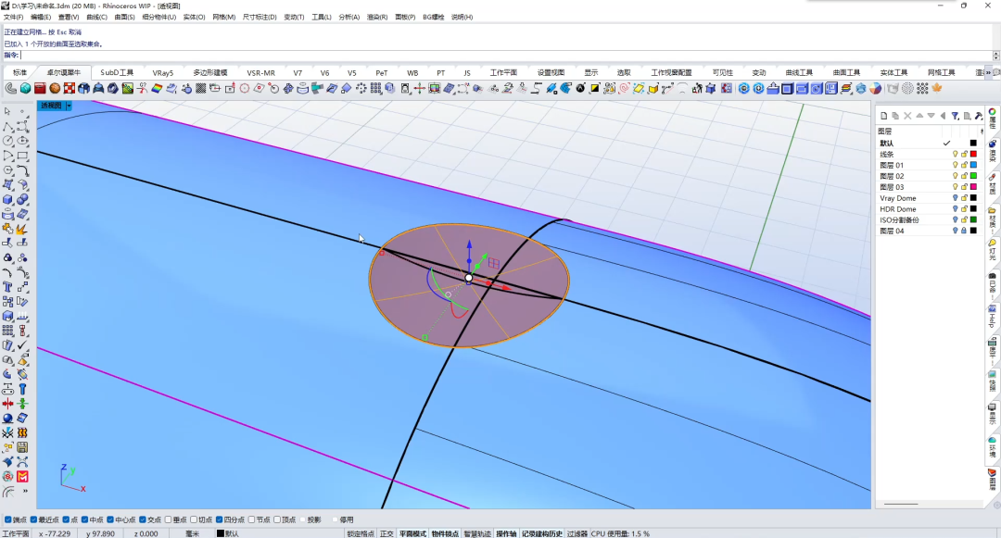Click the pink spiral icon in toolbar
Screen dimensions: 1001x538
[625, 89]
